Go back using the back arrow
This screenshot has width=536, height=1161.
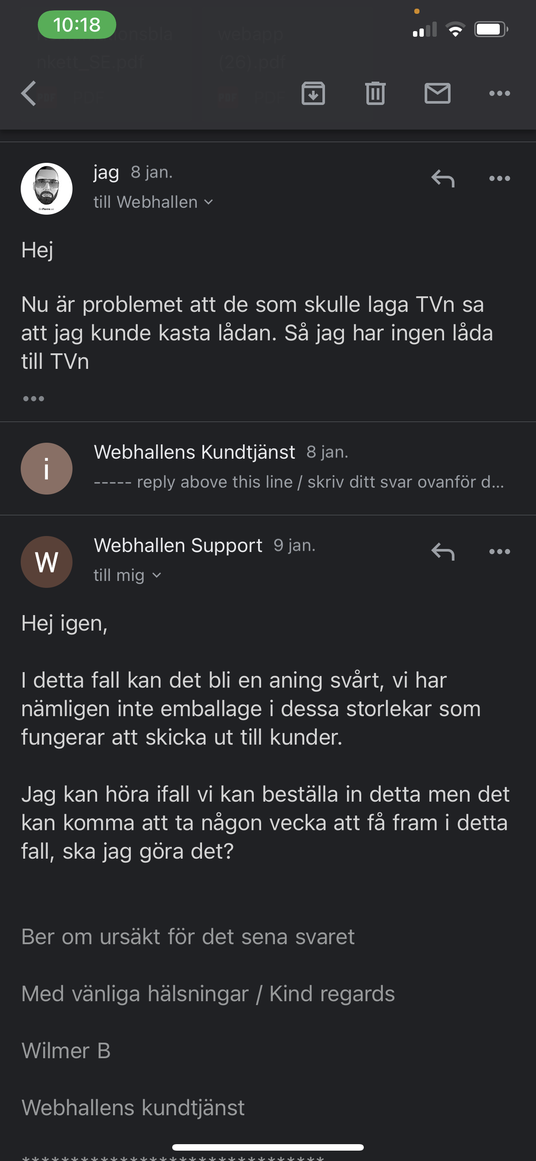[29, 93]
